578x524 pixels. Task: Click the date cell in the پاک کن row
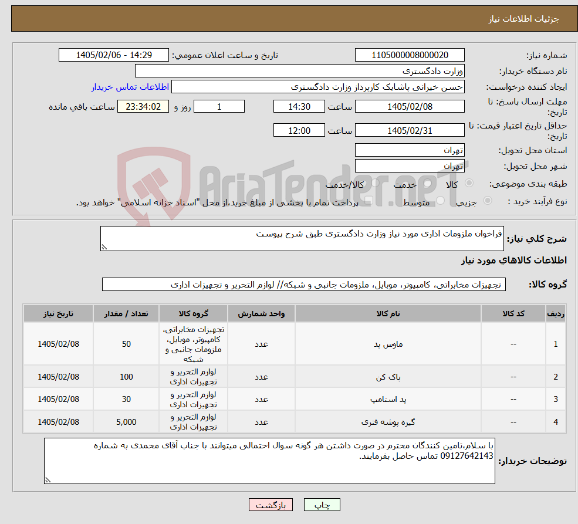[58, 377]
